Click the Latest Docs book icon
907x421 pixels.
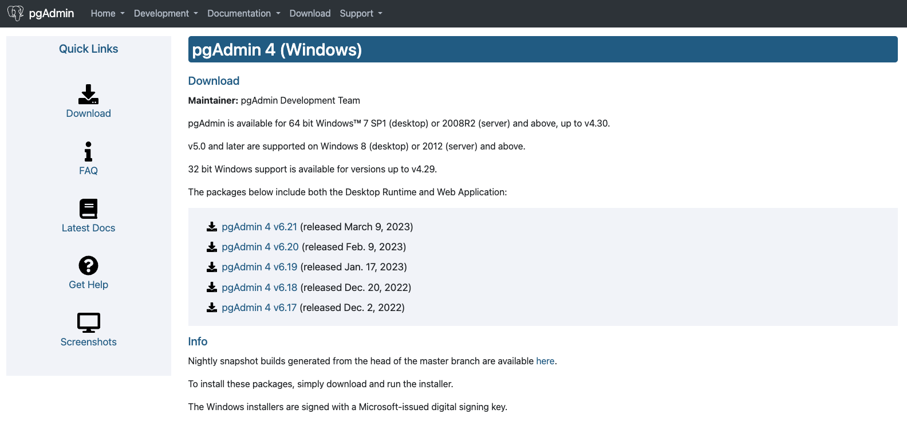88,208
